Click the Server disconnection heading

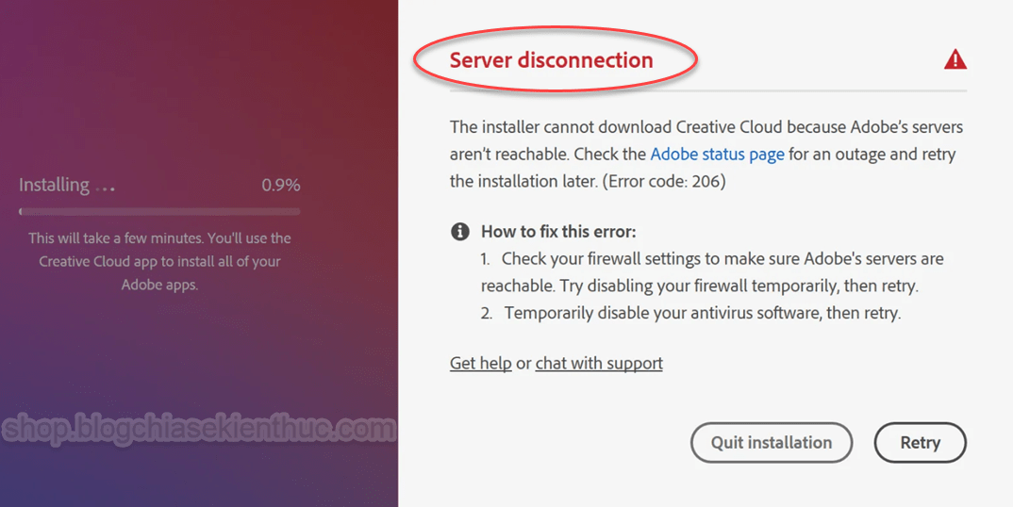pyautogui.click(x=551, y=60)
